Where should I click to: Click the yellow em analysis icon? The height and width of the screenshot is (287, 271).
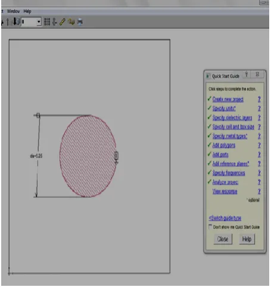71,21
